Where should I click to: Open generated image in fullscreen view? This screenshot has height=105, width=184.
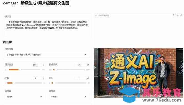point(174,15)
